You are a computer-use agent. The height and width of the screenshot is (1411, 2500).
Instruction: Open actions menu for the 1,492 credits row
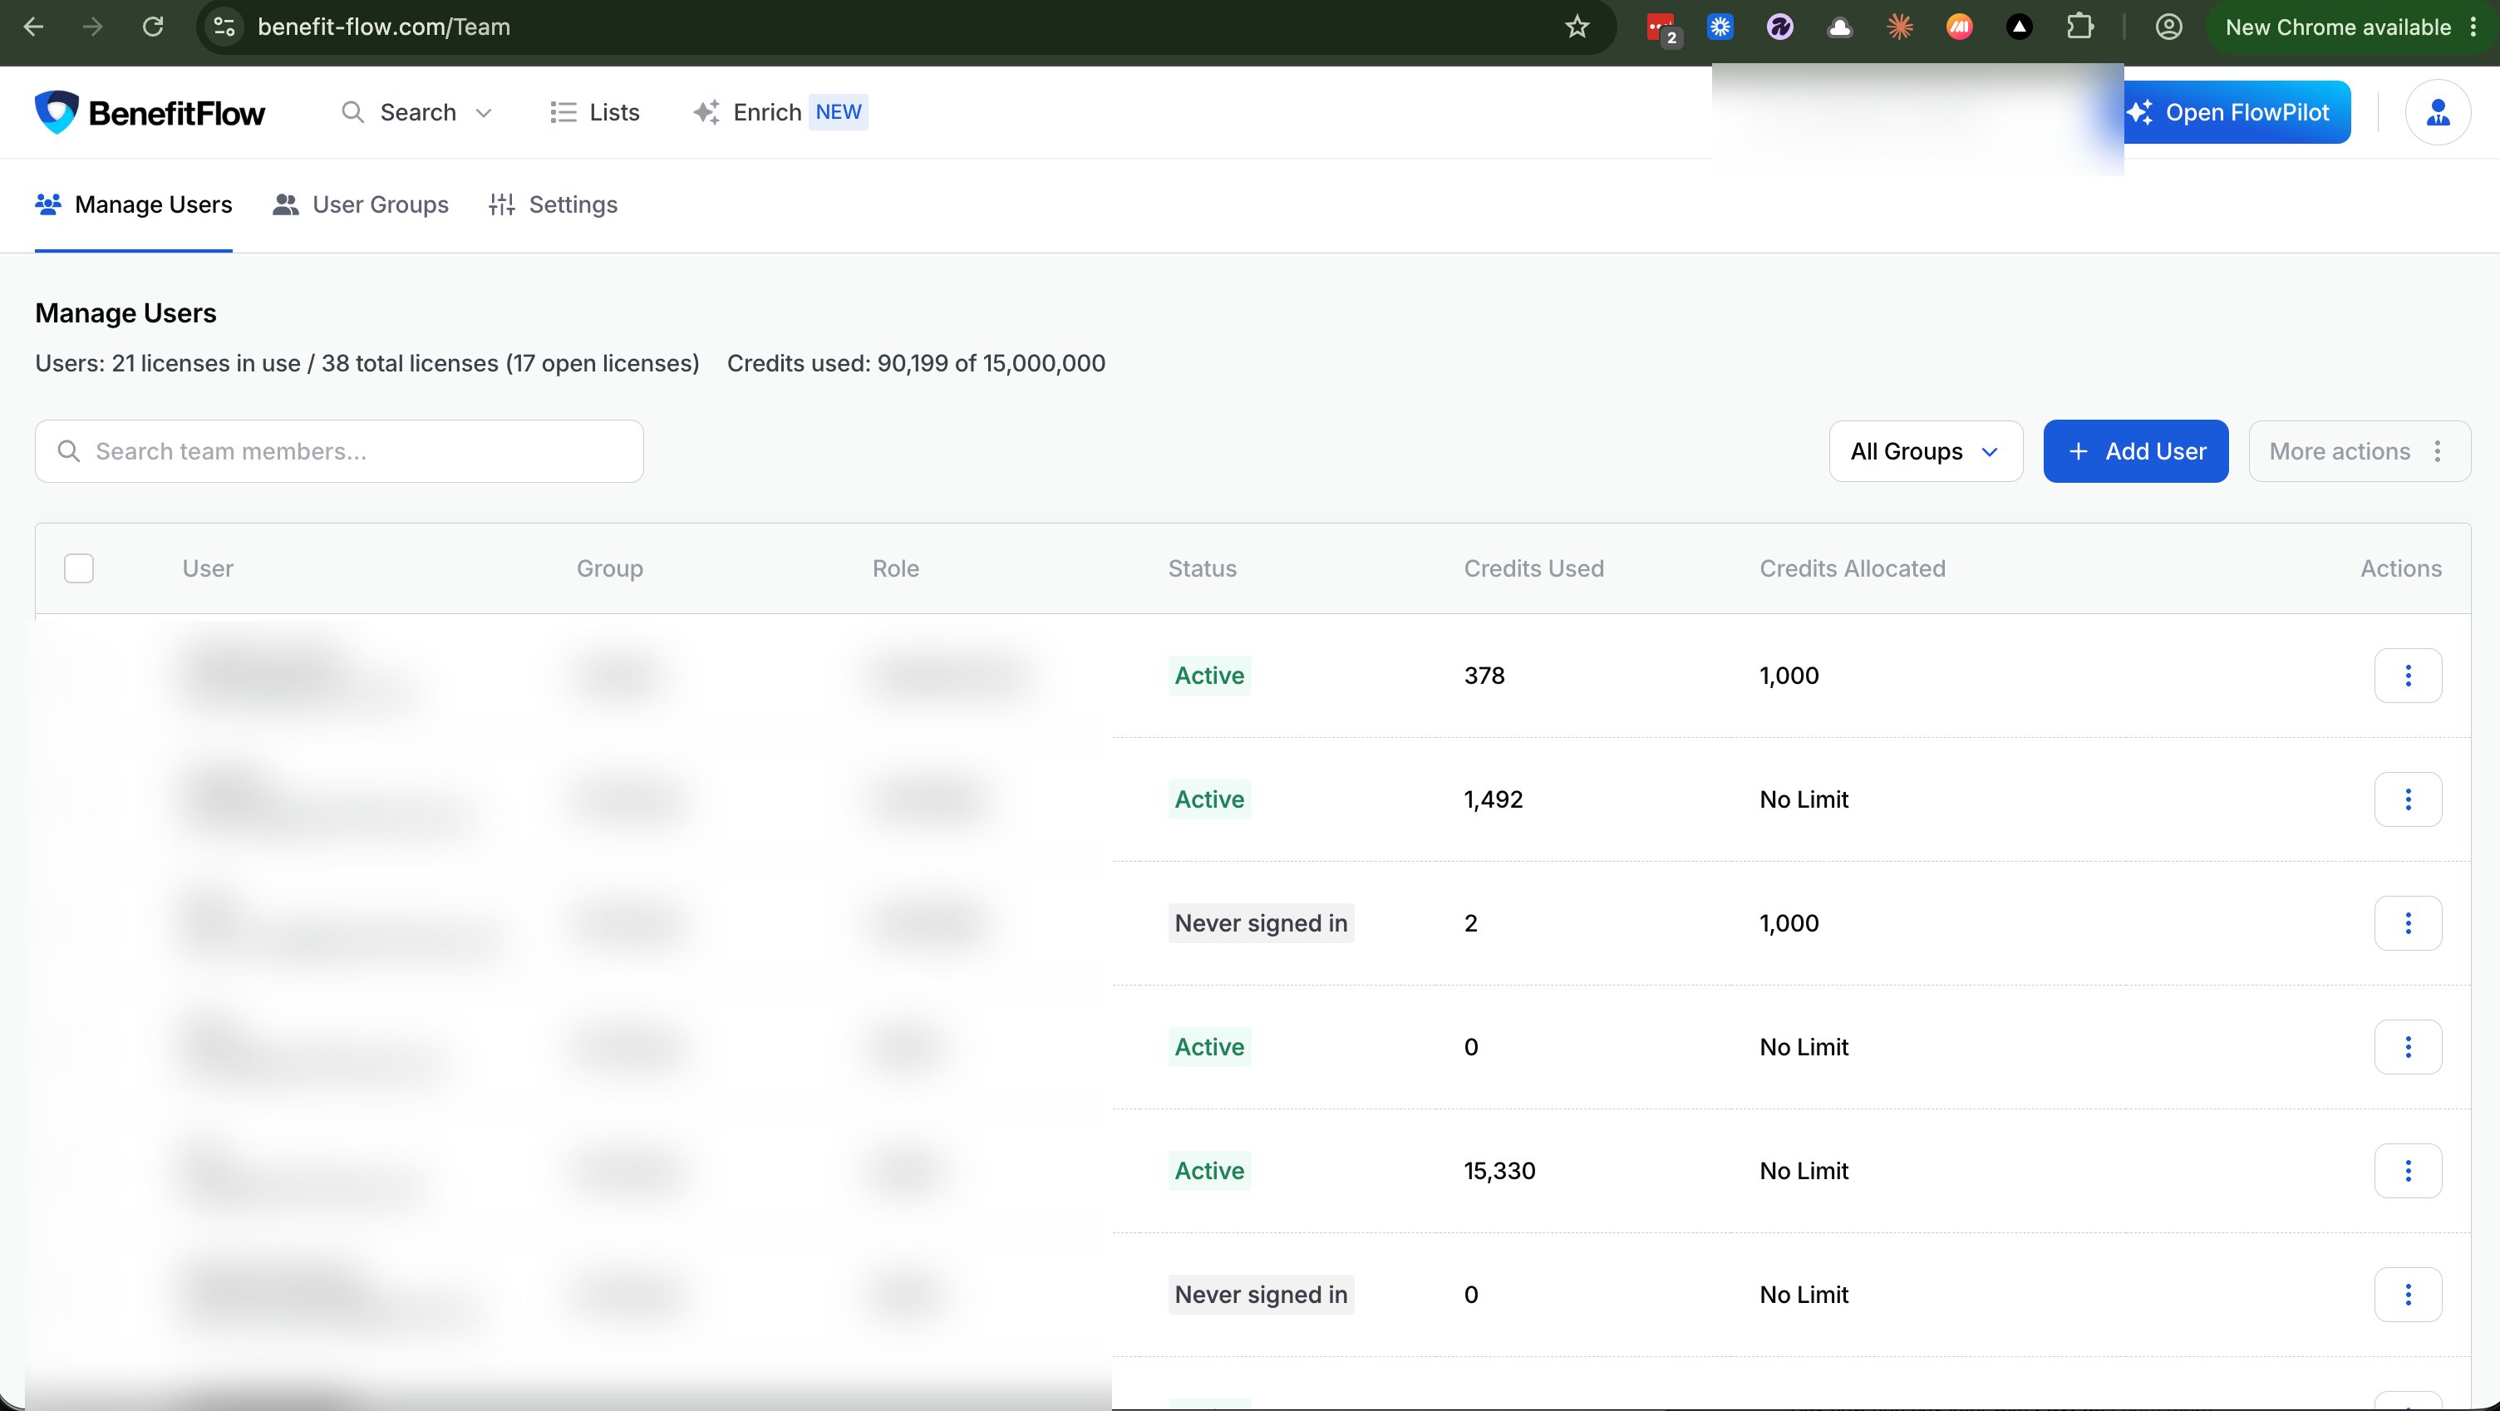click(x=2408, y=799)
